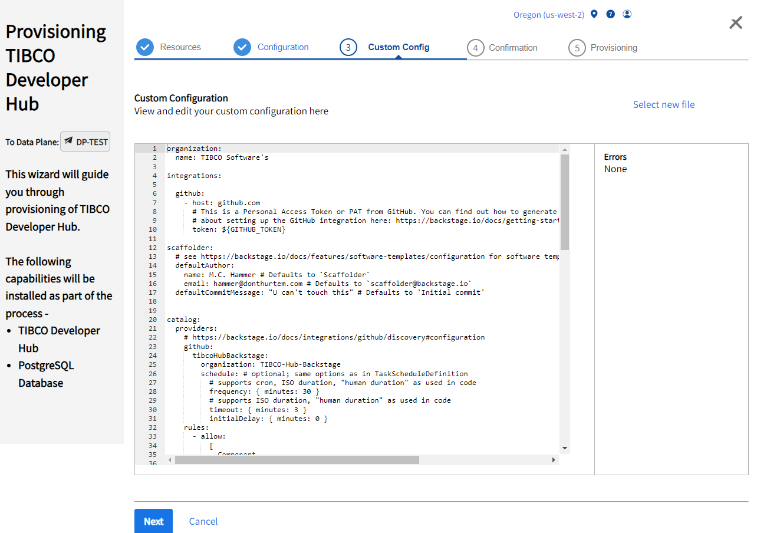The width and height of the screenshot is (757, 533).
Task: Click the editor's vertical scrollbar thumb
Action: [x=565, y=202]
